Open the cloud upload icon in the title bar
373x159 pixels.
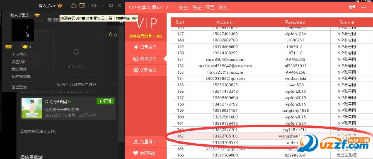coord(74,6)
